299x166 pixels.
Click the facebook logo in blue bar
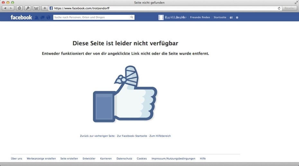[21, 17]
